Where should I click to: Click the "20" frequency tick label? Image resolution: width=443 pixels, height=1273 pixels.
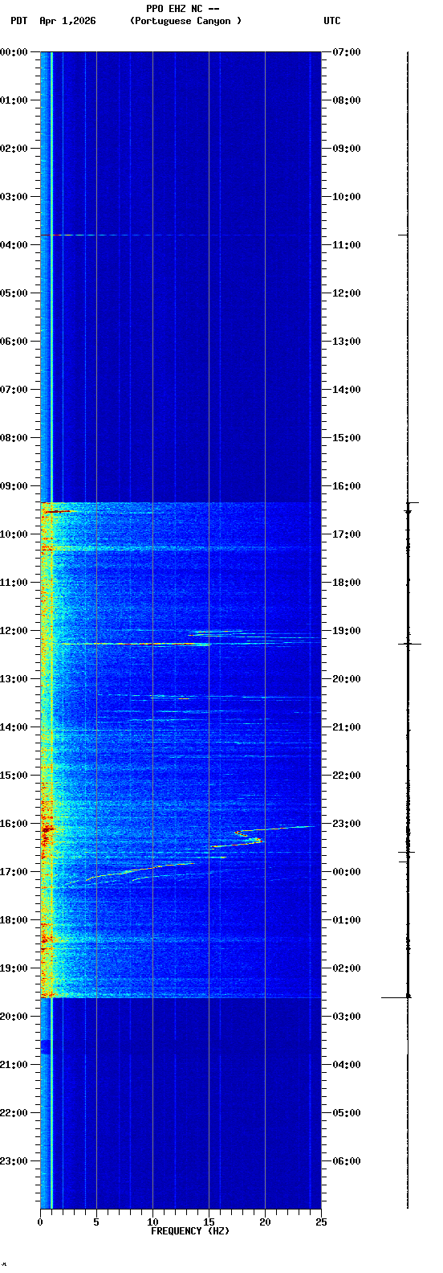[x=265, y=1222]
